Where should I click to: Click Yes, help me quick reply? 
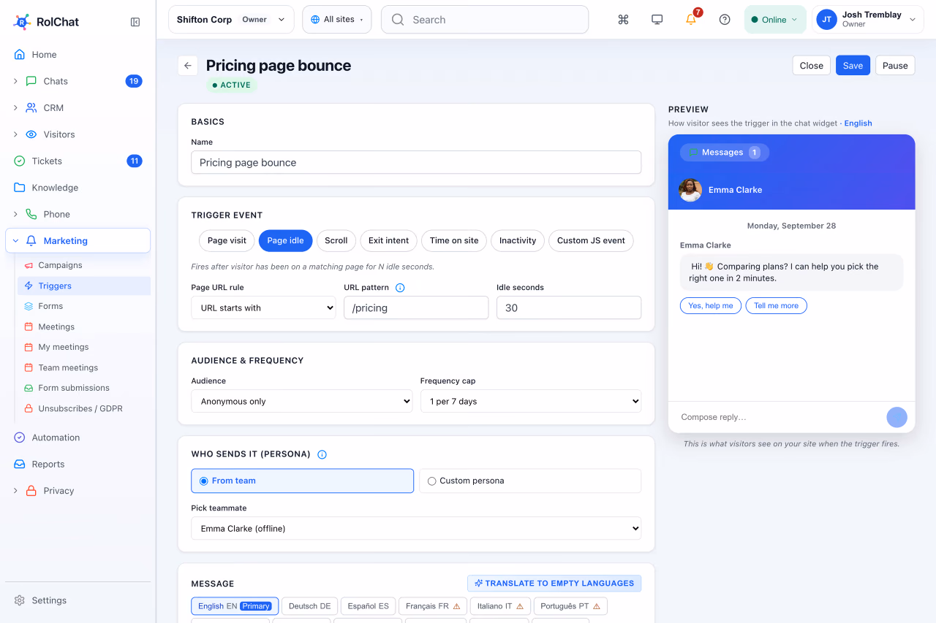(711, 306)
